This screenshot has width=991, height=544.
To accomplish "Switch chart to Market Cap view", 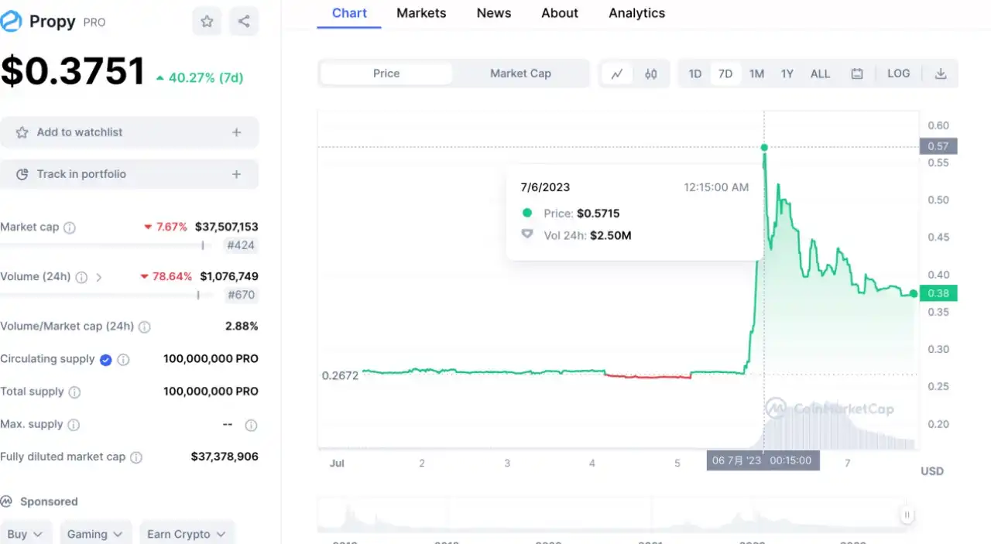I will tap(520, 74).
